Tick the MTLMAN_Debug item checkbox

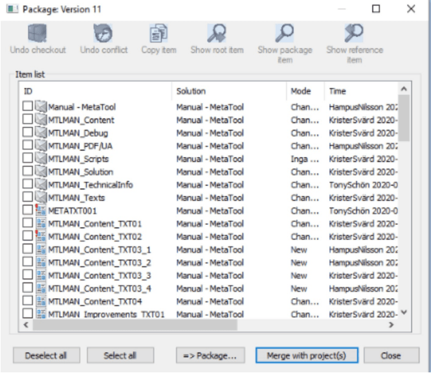(27, 133)
